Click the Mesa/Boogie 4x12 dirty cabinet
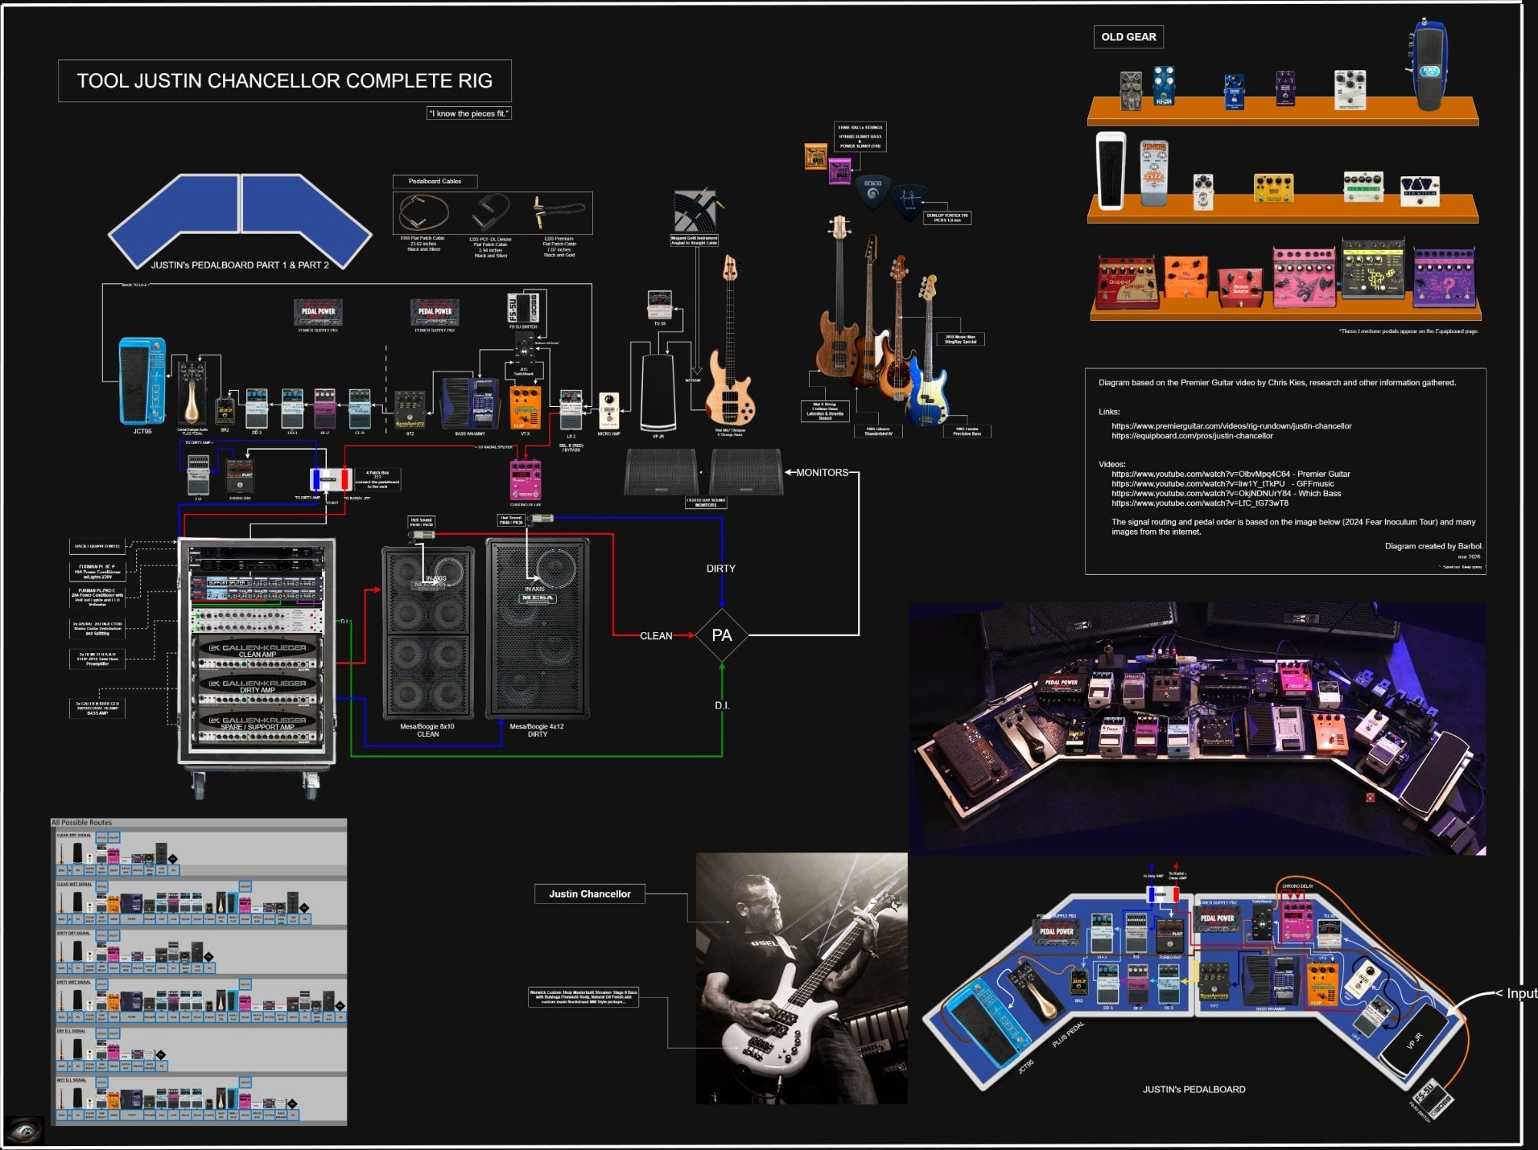Screen dimensions: 1538x1150 pos(538,628)
